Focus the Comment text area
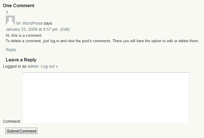Viewport: 204px width, 138px height. click(x=106, y=98)
